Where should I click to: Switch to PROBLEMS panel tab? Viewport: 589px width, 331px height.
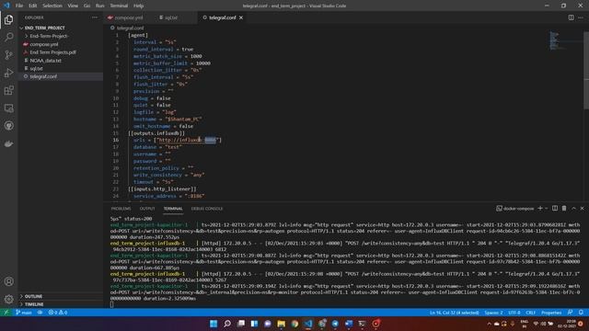[x=121, y=209]
